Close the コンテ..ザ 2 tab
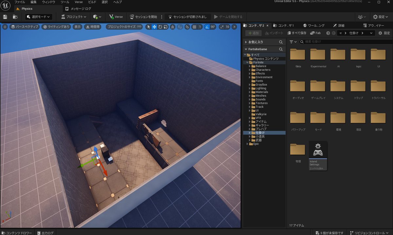 click(x=267, y=26)
